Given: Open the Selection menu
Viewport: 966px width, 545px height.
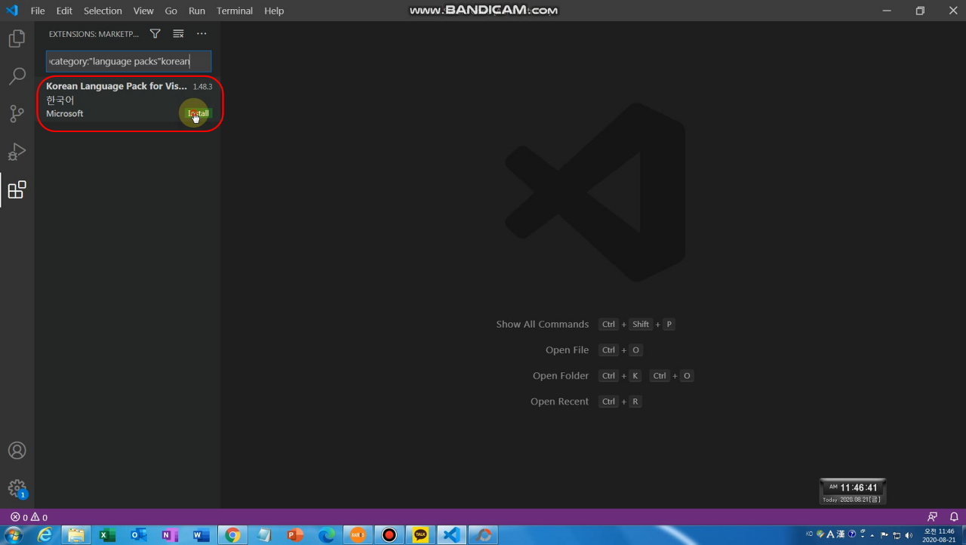Looking at the screenshot, I should (x=103, y=11).
